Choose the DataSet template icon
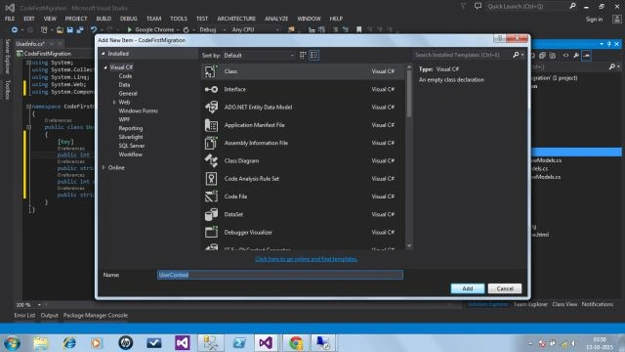 [x=211, y=214]
